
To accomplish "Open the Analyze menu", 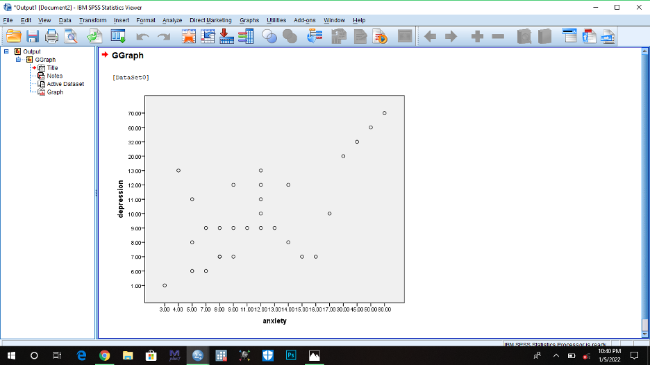I will click(x=172, y=20).
